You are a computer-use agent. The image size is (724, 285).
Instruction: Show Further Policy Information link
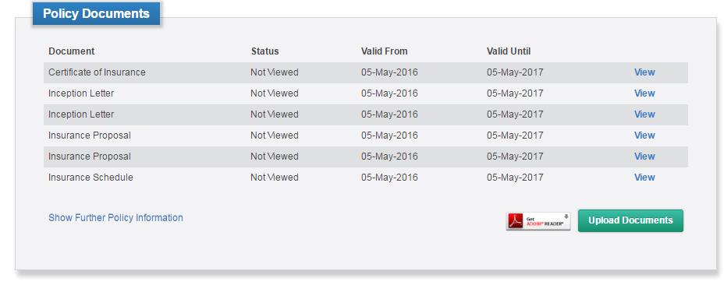pyautogui.click(x=115, y=218)
